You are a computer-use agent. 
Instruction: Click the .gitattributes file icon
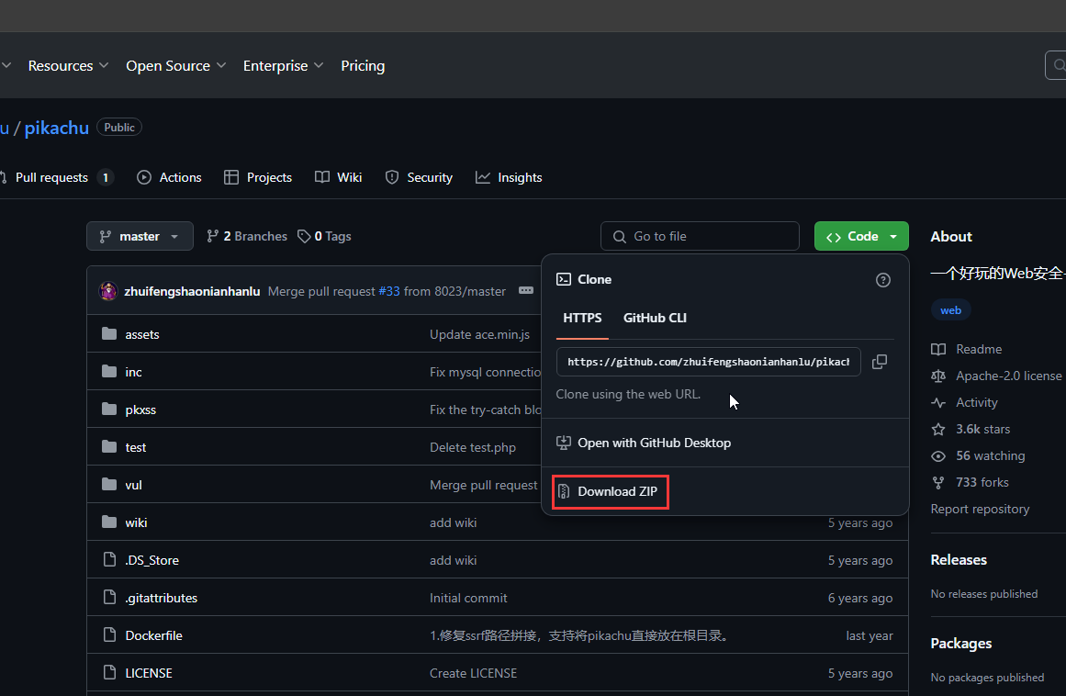(x=109, y=597)
